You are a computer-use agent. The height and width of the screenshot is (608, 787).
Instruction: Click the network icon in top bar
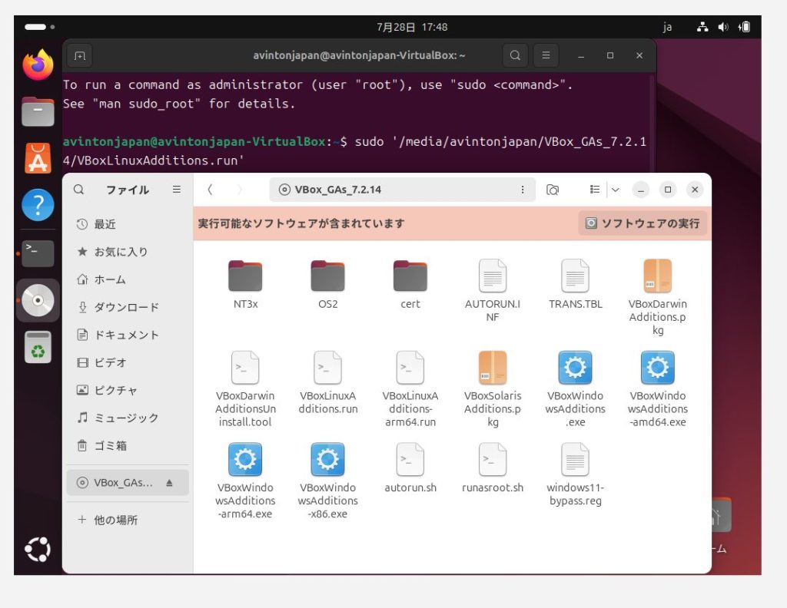tap(702, 27)
